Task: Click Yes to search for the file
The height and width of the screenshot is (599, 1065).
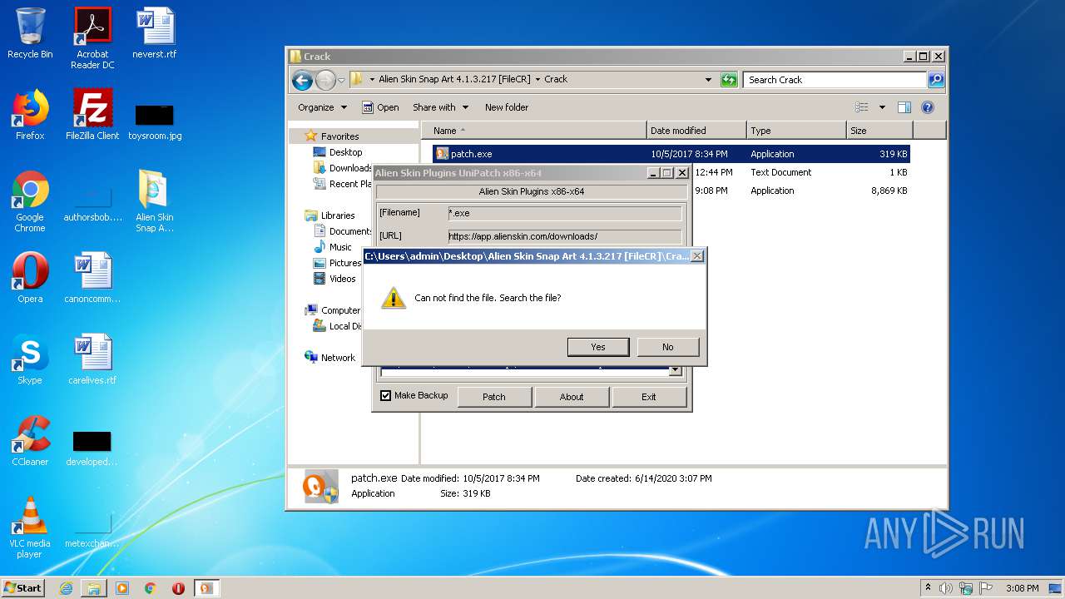Action: (x=597, y=347)
